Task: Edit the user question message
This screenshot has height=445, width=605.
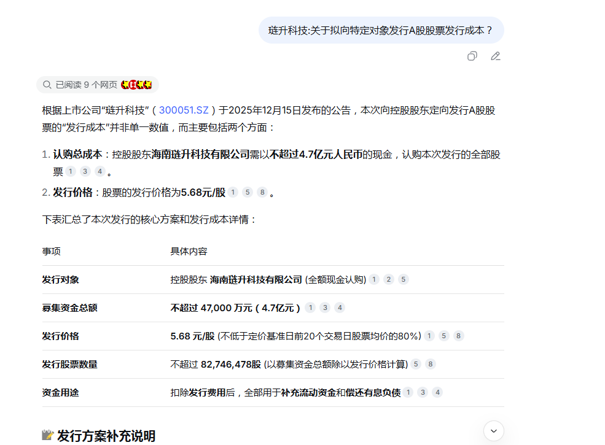Action: [496, 56]
